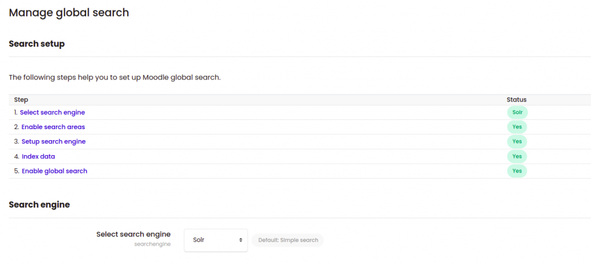Click the Yes badge for Enable global search
The width and height of the screenshot is (591, 264).
click(x=517, y=171)
